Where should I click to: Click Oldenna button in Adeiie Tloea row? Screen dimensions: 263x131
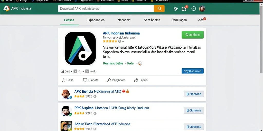(194, 127)
